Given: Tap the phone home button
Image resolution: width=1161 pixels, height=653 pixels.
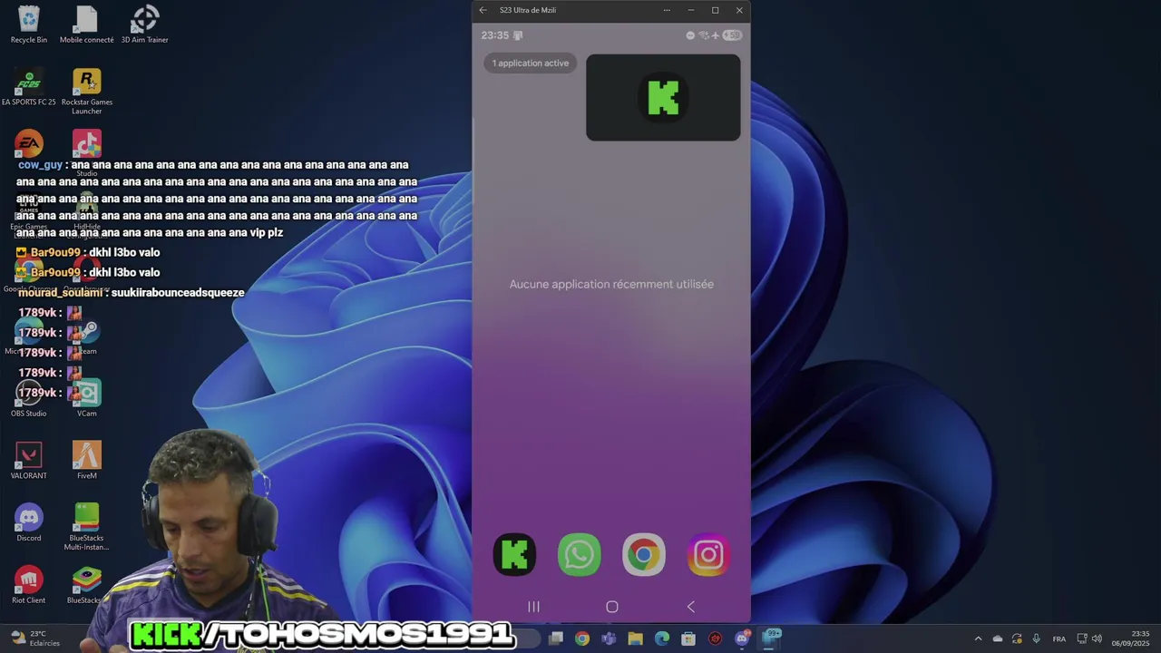Looking at the screenshot, I should (x=612, y=607).
